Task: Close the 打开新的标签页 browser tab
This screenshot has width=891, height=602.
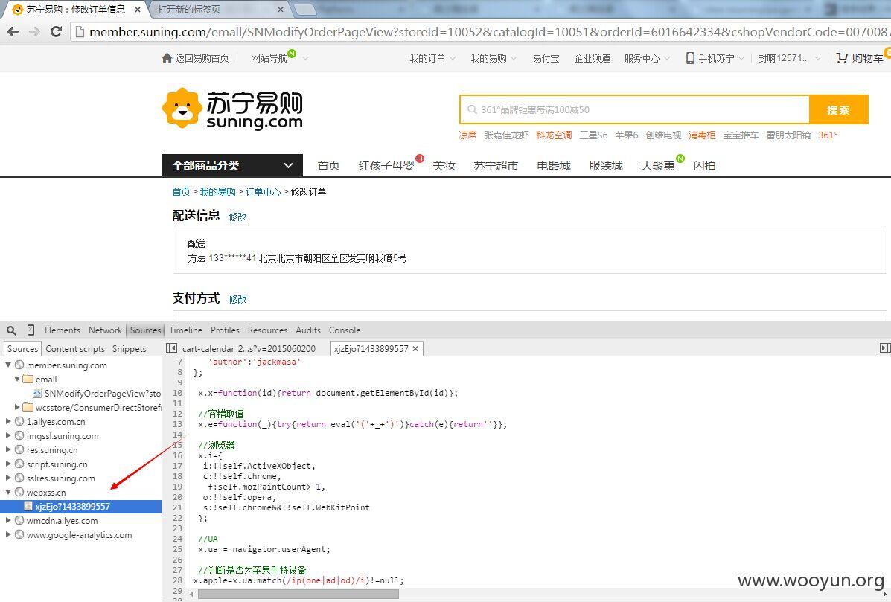Action: point(280,10)
